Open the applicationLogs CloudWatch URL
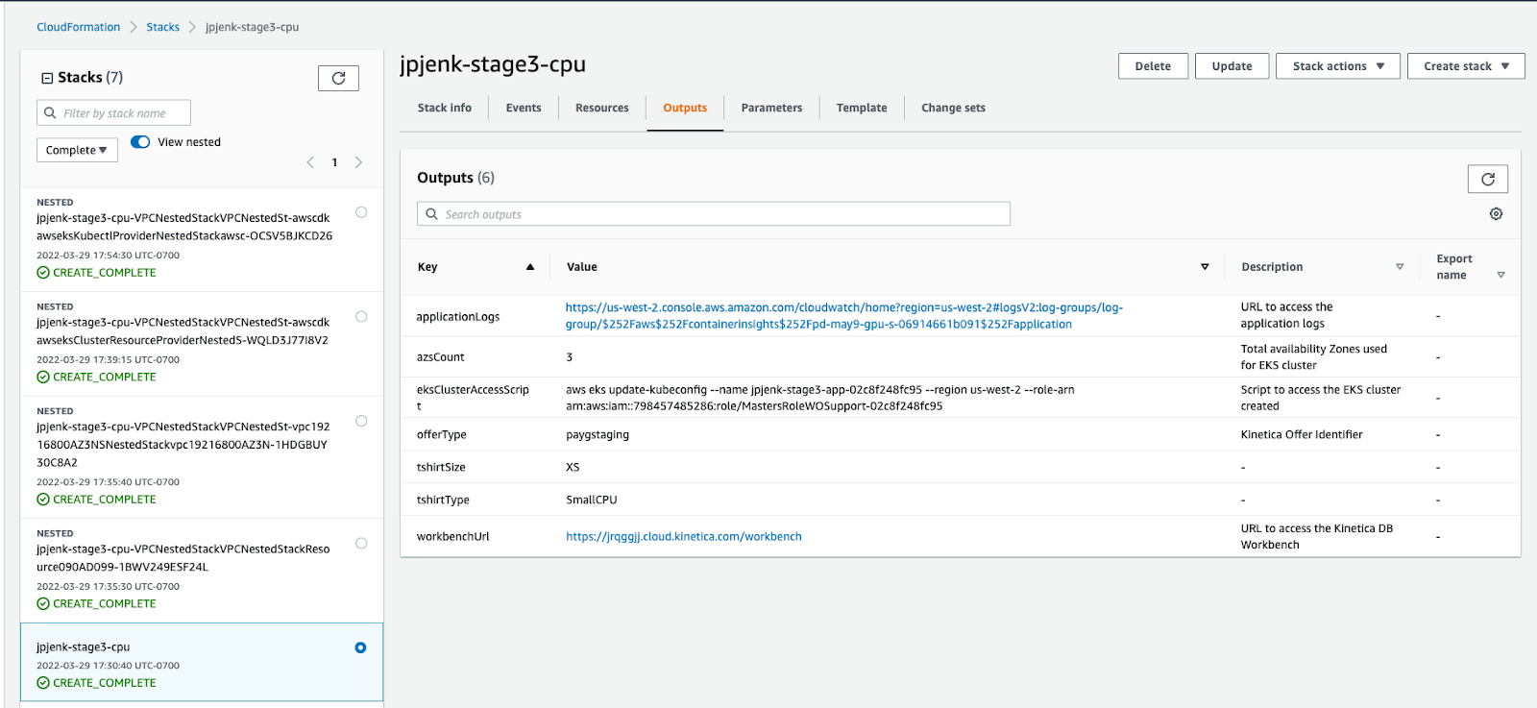Screen dimensions: 1537x708 point(843,316)
